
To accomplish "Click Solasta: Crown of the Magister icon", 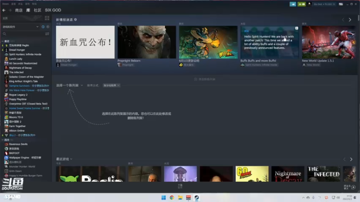I will pyautogui.click(x=6, y=77).
